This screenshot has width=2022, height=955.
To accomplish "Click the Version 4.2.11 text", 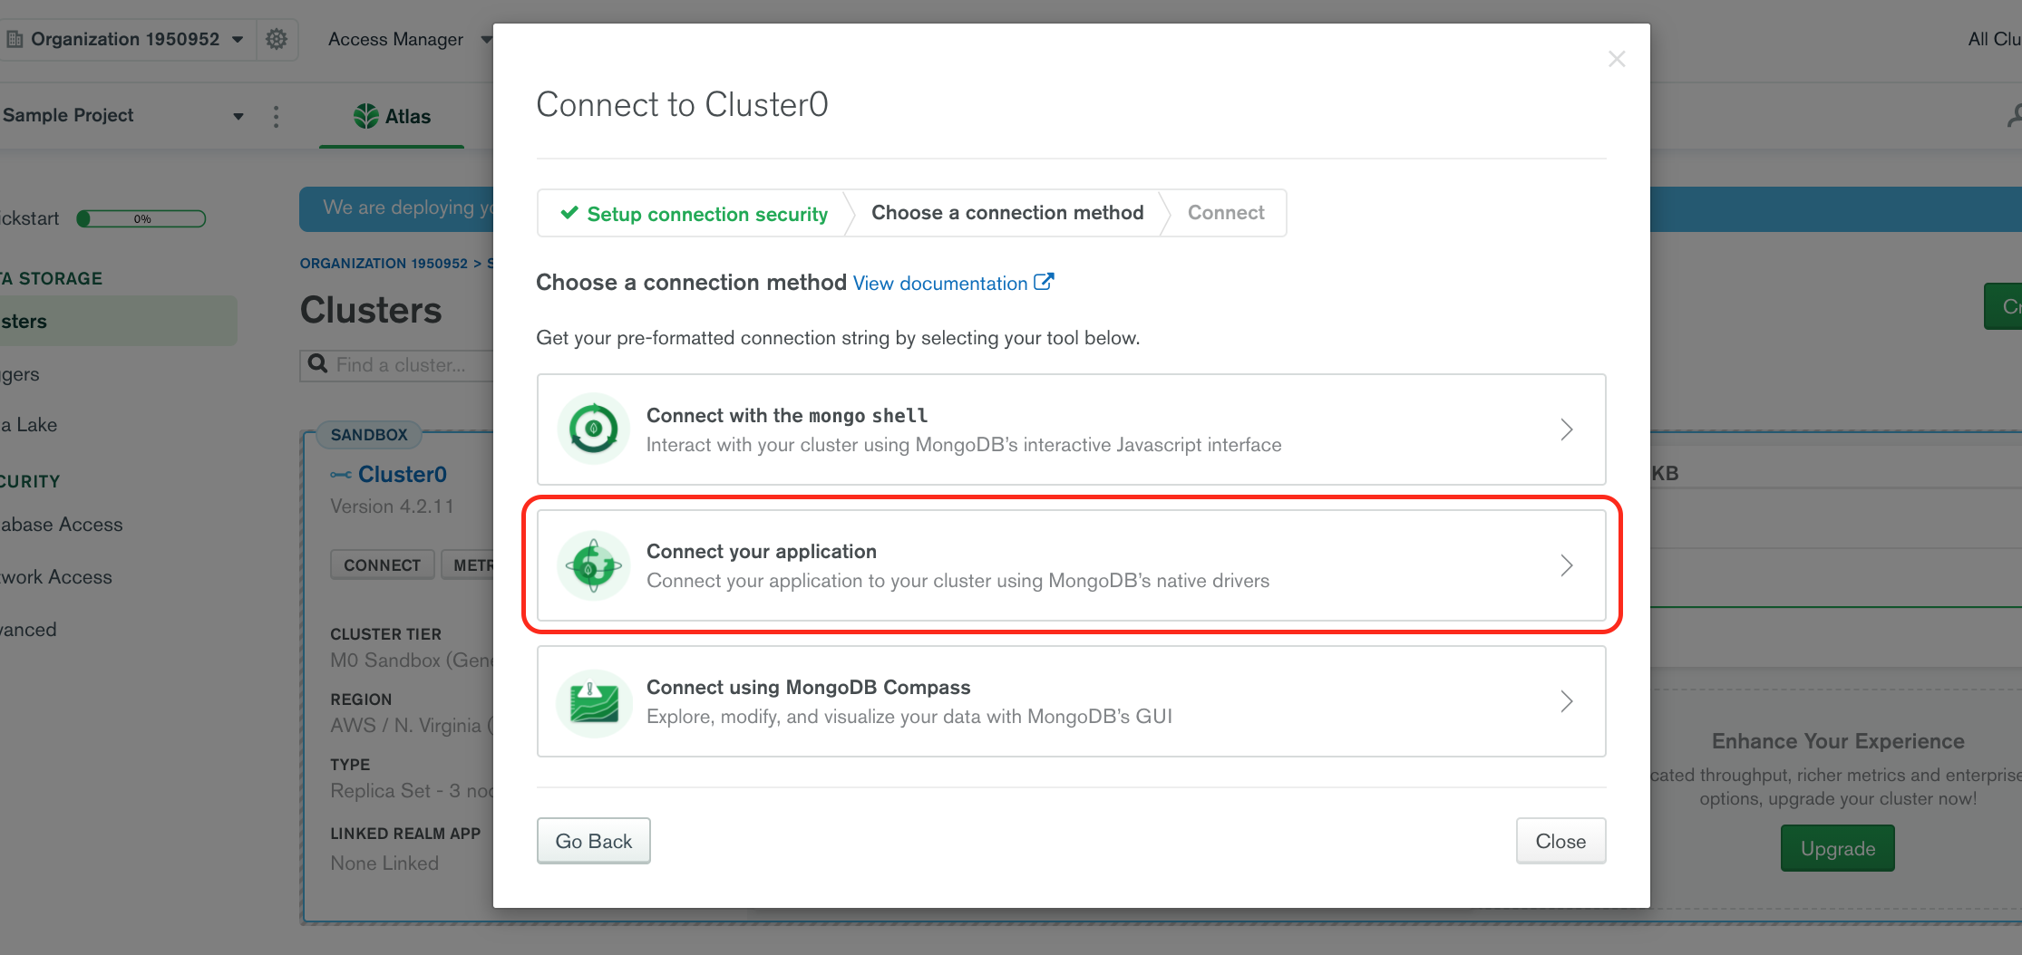I will (392, 506).
